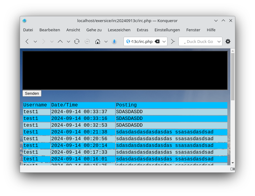
Task: Open downloads with the blue download icon
Action: tap(114, 41)
